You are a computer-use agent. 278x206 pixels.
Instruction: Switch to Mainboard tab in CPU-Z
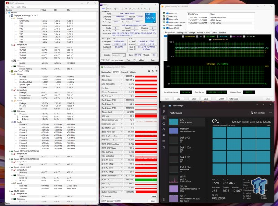pos(111,9)
